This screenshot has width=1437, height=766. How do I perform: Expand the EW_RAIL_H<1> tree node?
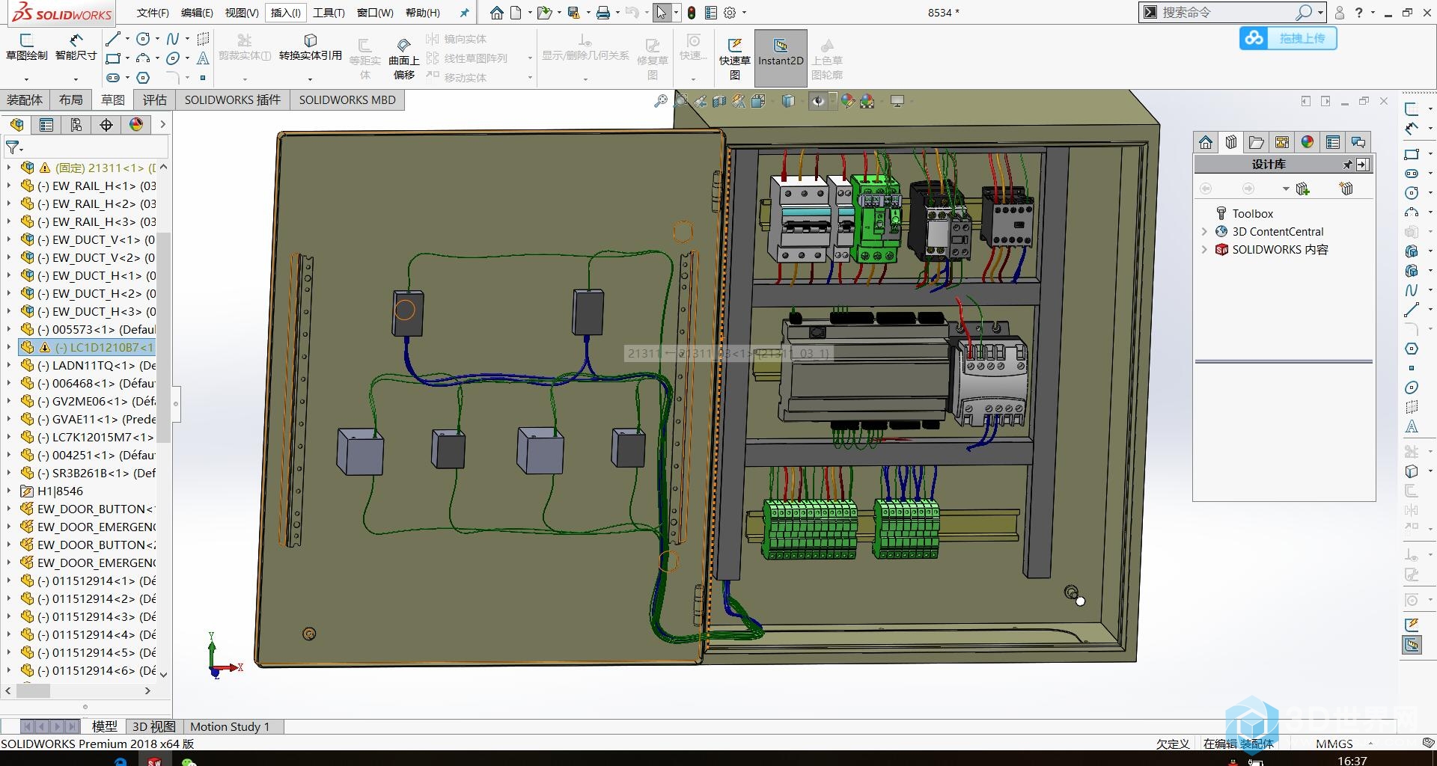tap(9, 186)
